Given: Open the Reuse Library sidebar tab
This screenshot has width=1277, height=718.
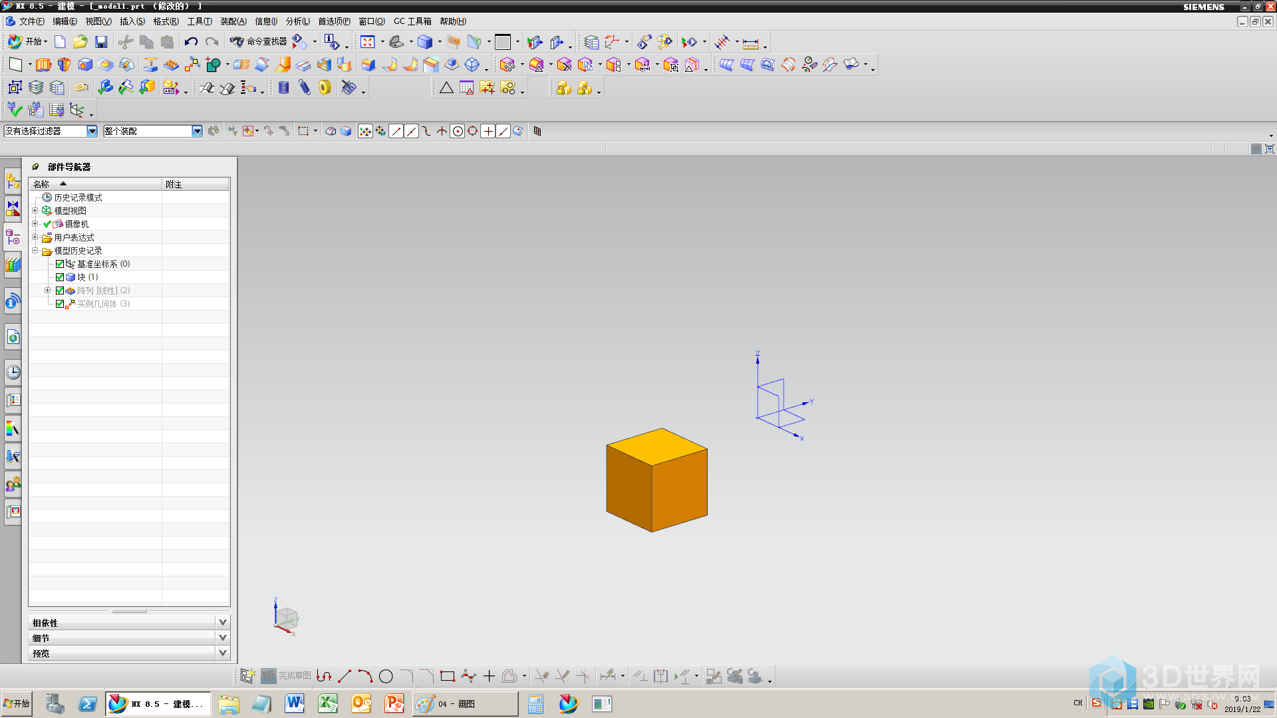Looking at the screenshot, I should (13, 265).
